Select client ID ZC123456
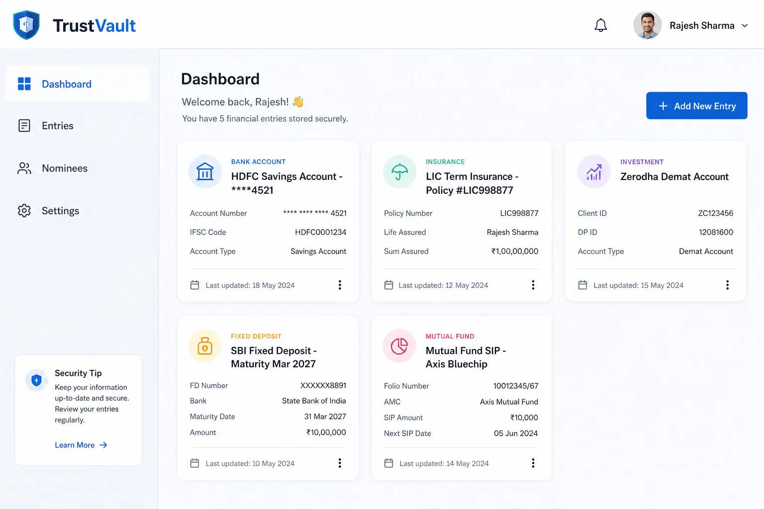This screenshot has width=764, height=509. tap(716, 213)
